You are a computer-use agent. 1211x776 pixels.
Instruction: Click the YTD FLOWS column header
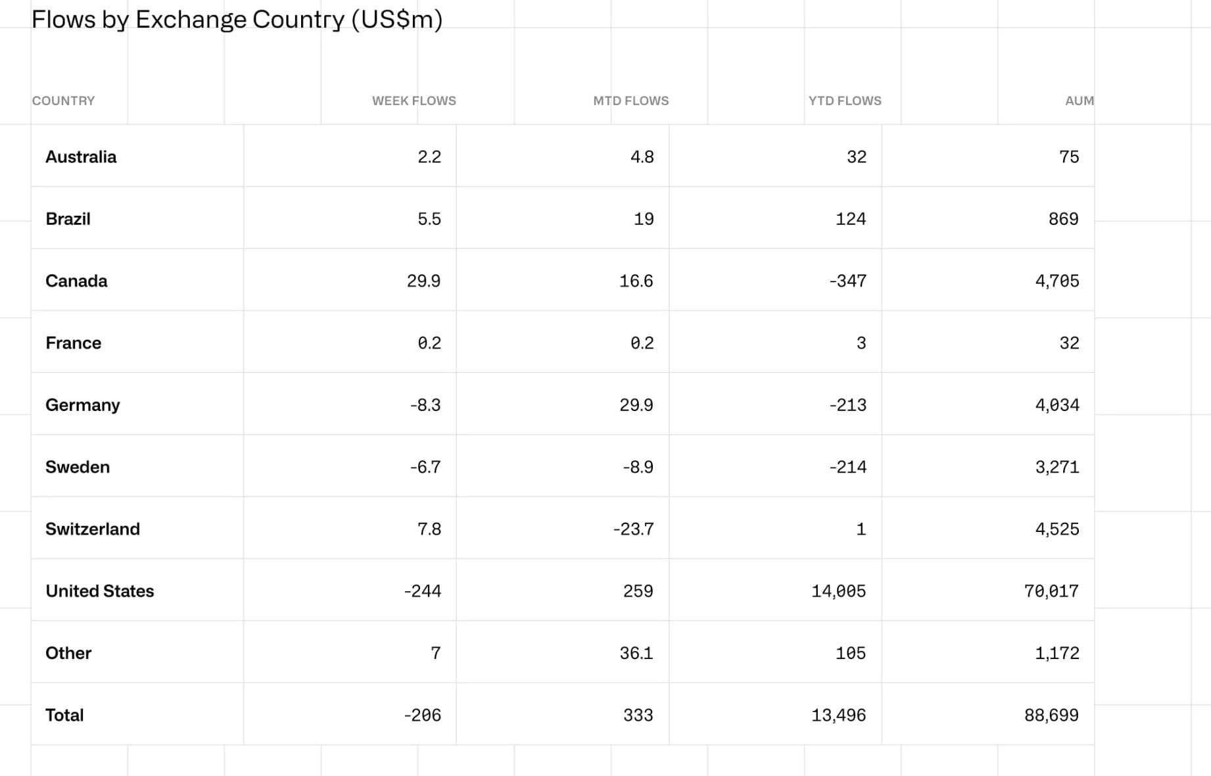[x=845, y=101]
